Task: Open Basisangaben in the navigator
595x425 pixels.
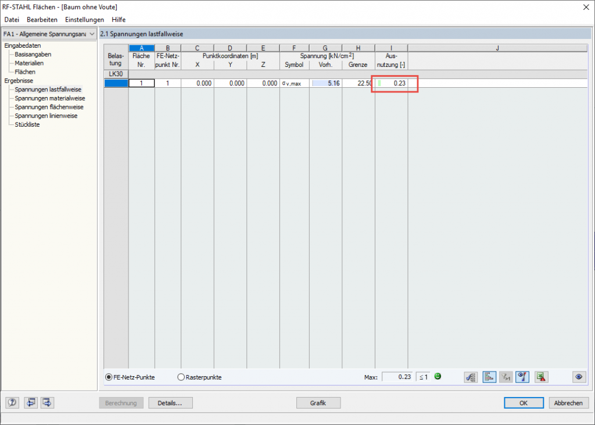Action: 33,54
